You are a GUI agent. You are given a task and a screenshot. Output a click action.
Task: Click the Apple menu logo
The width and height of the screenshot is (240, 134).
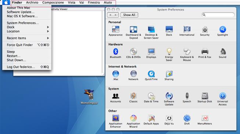6,3
